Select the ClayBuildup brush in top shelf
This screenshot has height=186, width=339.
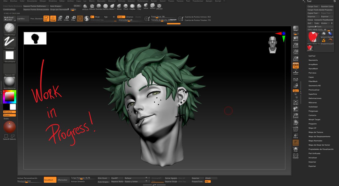132,7
